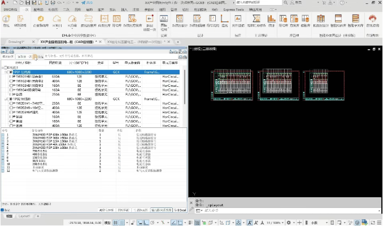Click the shopping cart icon in title bar
Viewport: 383px width, 226px height.
click(x=324, y=3)
